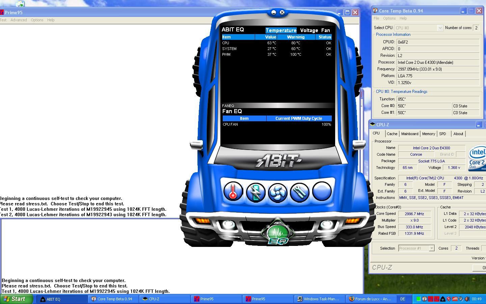Switch to Forum de Luxx Firefox taskbar button

(x=371, y=299)
